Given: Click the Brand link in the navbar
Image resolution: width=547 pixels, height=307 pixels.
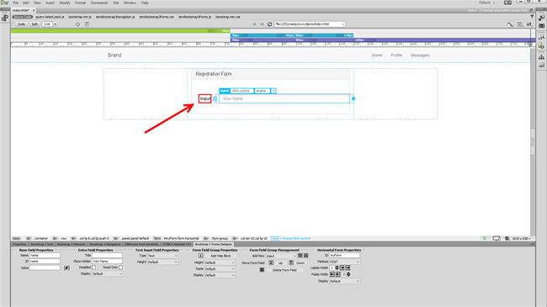Looking at the screenshot, I should click(x=114, y=56).
